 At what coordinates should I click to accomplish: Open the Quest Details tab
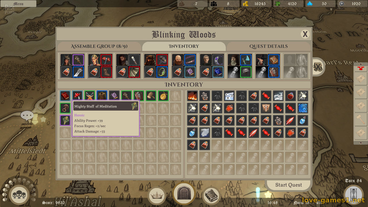(x=269, y=46)
